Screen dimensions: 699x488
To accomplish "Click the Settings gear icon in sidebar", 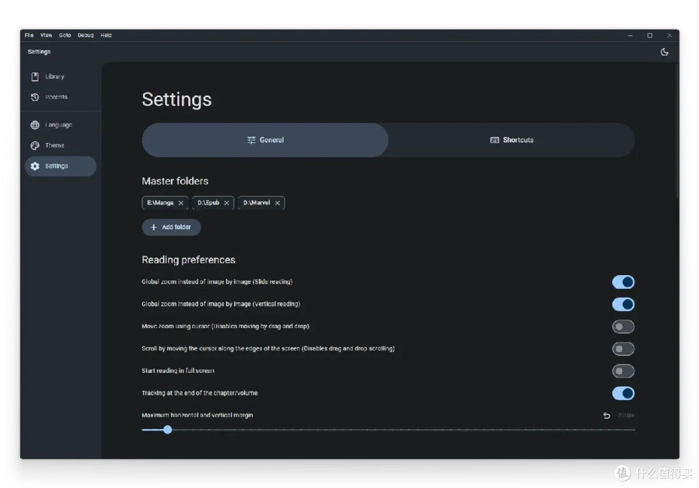I will (35, 166).
